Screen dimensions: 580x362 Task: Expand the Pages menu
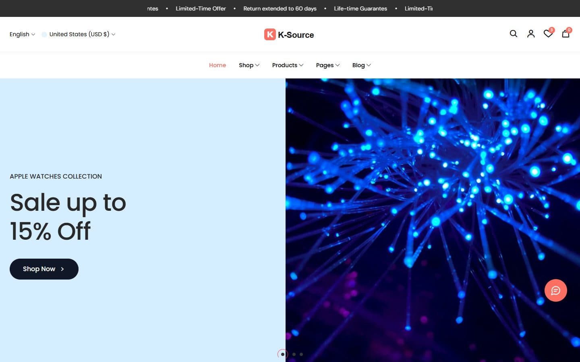328,65
